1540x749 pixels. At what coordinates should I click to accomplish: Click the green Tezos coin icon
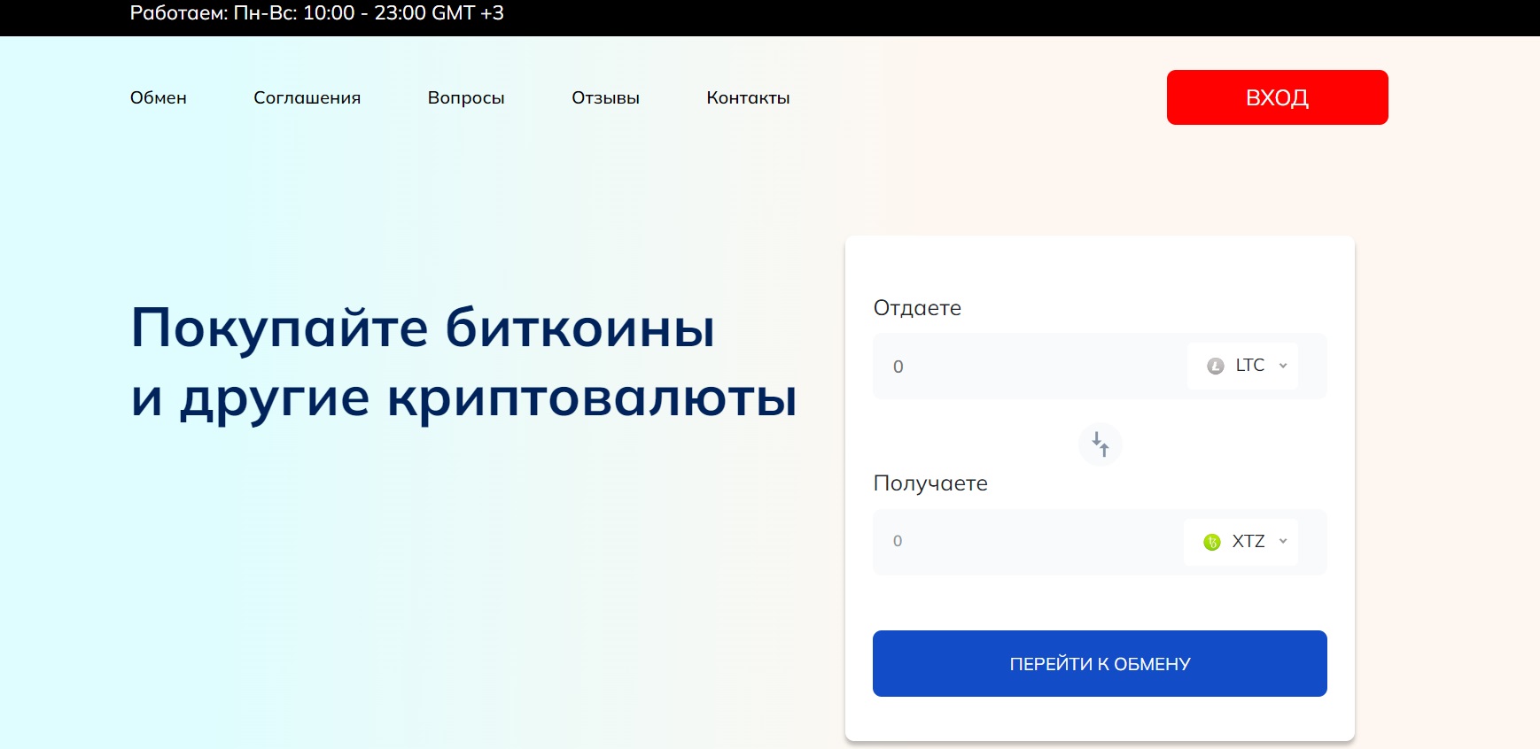click(1212, 542)
